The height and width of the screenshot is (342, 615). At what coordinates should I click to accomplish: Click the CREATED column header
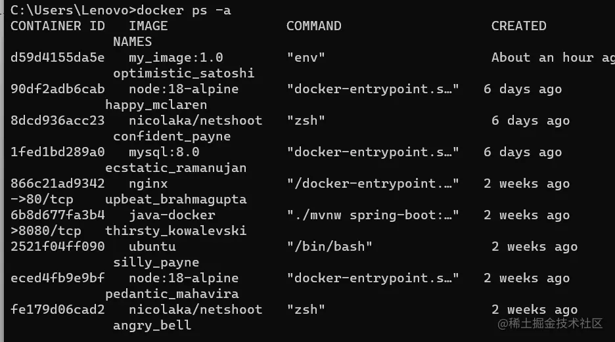pyautogui.click(x=518, y=26)
